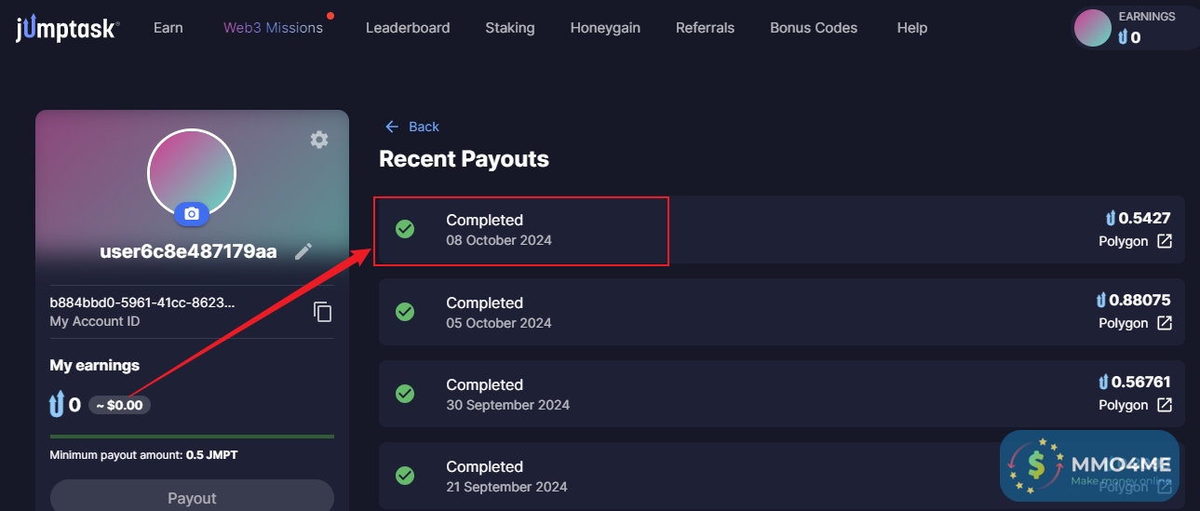Open the Leaderboard page
Image resolution: width=1200 pixels, height=511 pixels.
click(408, 28)
